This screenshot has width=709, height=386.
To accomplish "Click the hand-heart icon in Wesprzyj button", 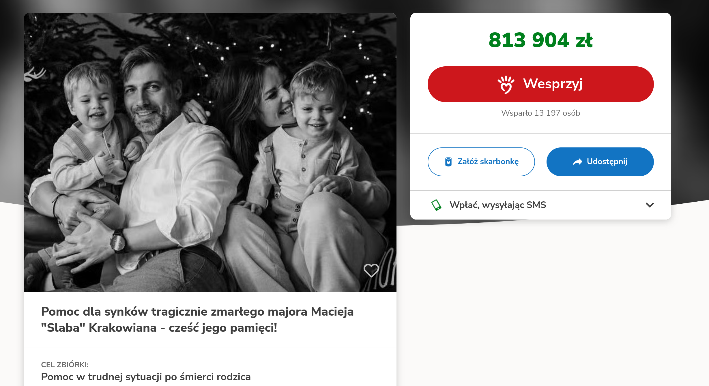I will [506, 85].
